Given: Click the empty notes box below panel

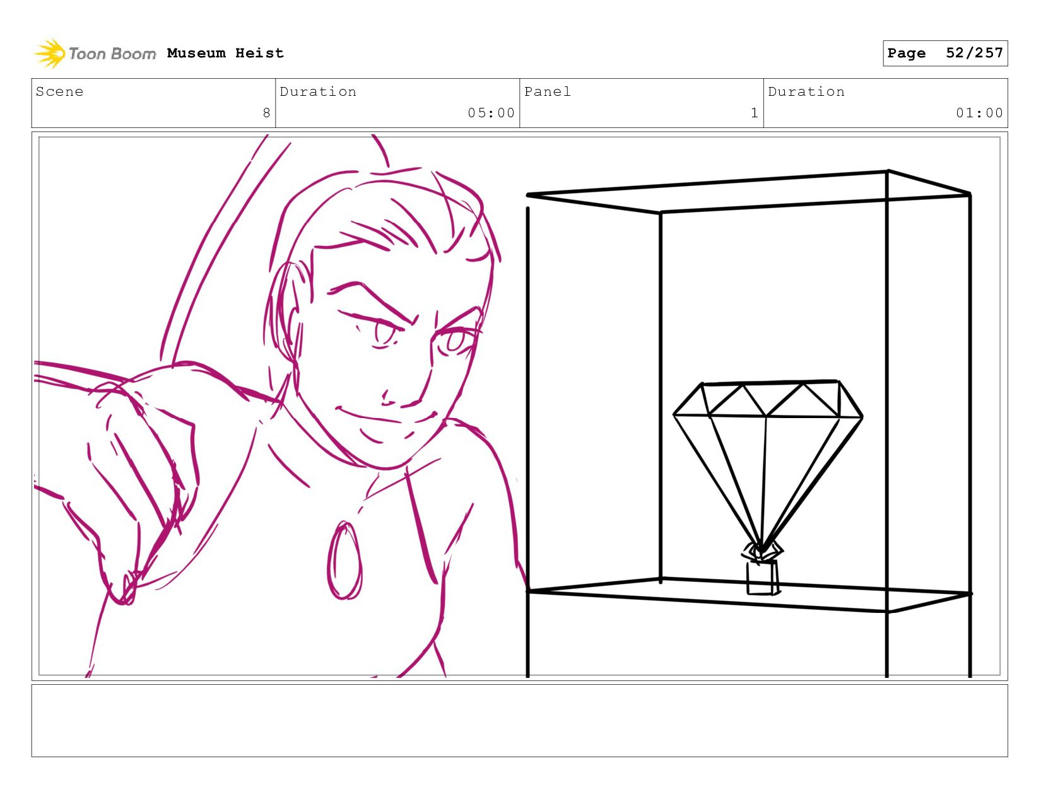Looking at the screenshot, I should pos(519,720).
